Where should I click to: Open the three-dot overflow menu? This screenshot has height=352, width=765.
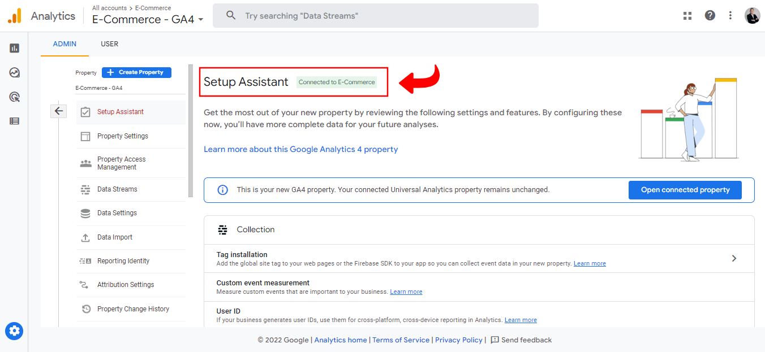730,15
